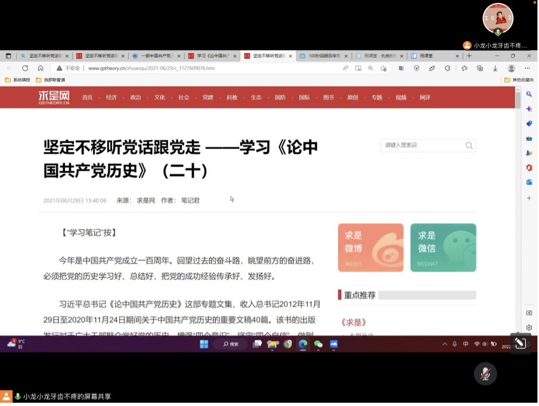Viewport: 539px width, 406px height.
Task: Open the Windows Start button
Action: [x=205, y=344]
